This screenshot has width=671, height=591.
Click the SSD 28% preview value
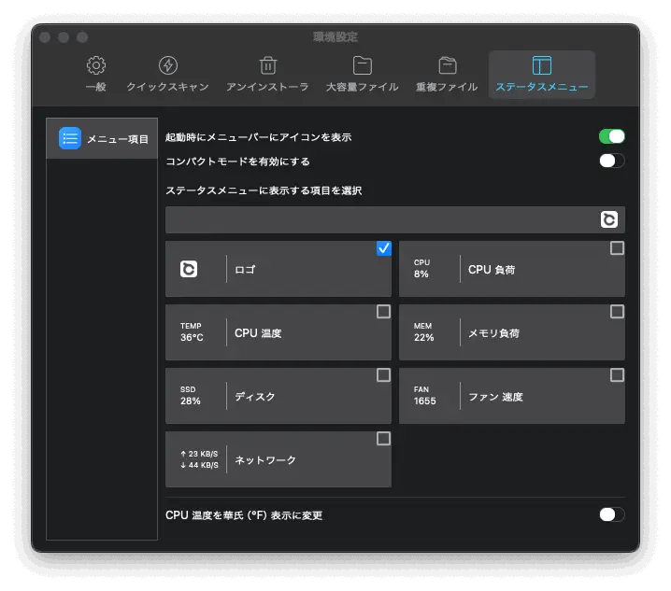191,396
